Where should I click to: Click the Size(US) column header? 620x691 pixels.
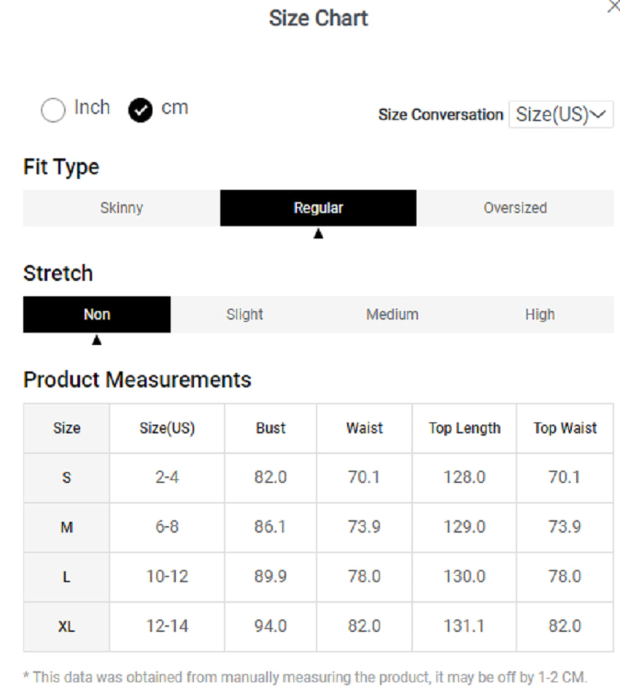click(167, 428)
